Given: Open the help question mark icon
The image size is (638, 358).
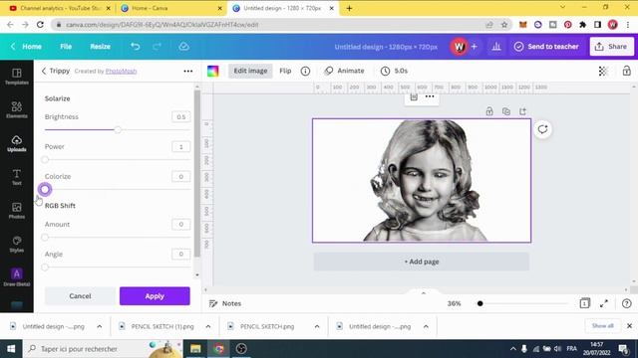Looking at the screenshot, I should click(x=627, y=303).
